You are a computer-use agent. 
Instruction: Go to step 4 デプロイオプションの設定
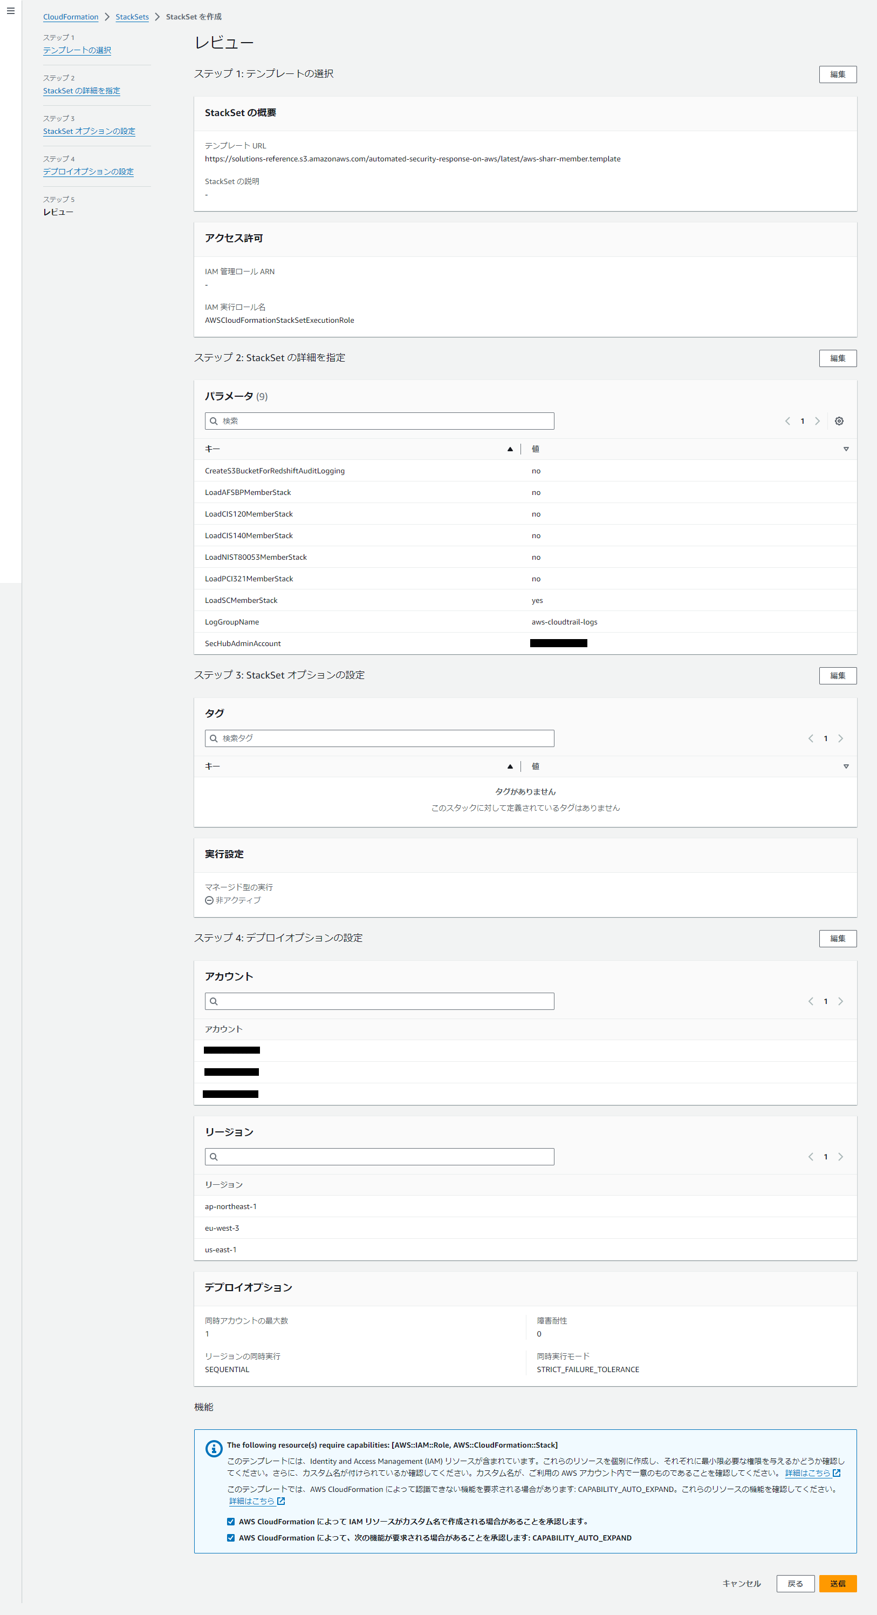coord(88,172)
